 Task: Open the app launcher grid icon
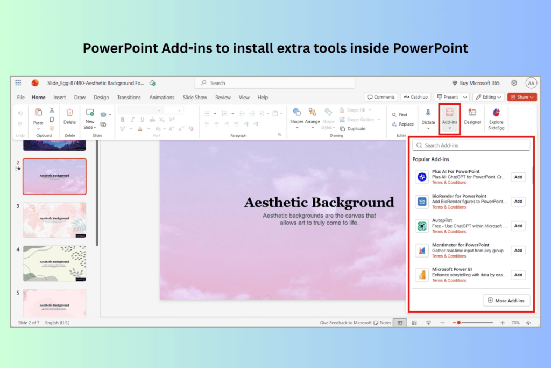click(18, 82)
